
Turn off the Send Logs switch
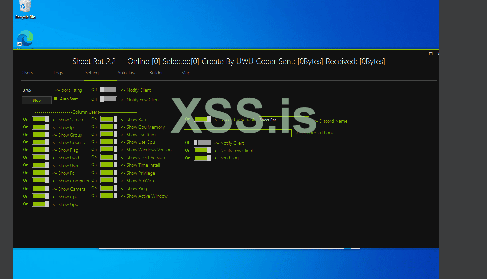click(202, 158)
